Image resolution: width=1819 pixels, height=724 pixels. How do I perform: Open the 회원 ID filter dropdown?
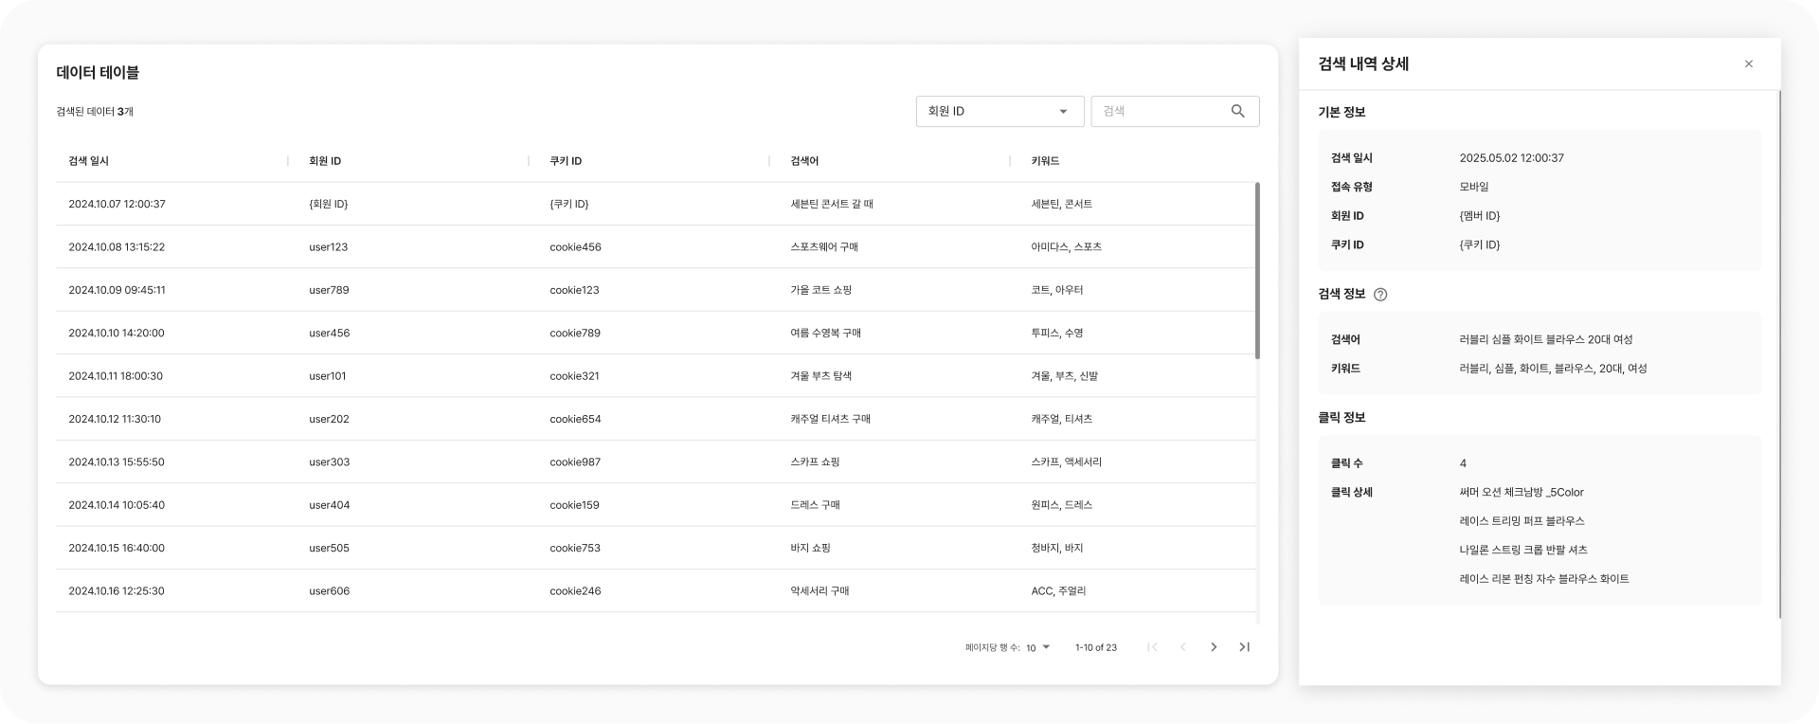pos(999,112)
